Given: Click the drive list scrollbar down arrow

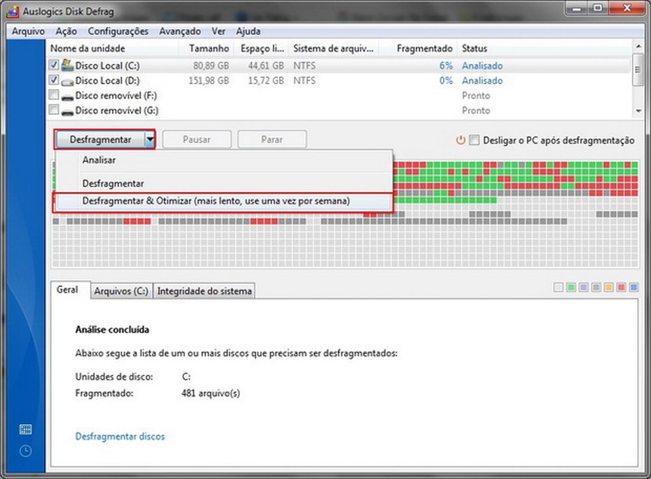Looking at the screenshot, I should pyautogui.click(x=638, y=110).
